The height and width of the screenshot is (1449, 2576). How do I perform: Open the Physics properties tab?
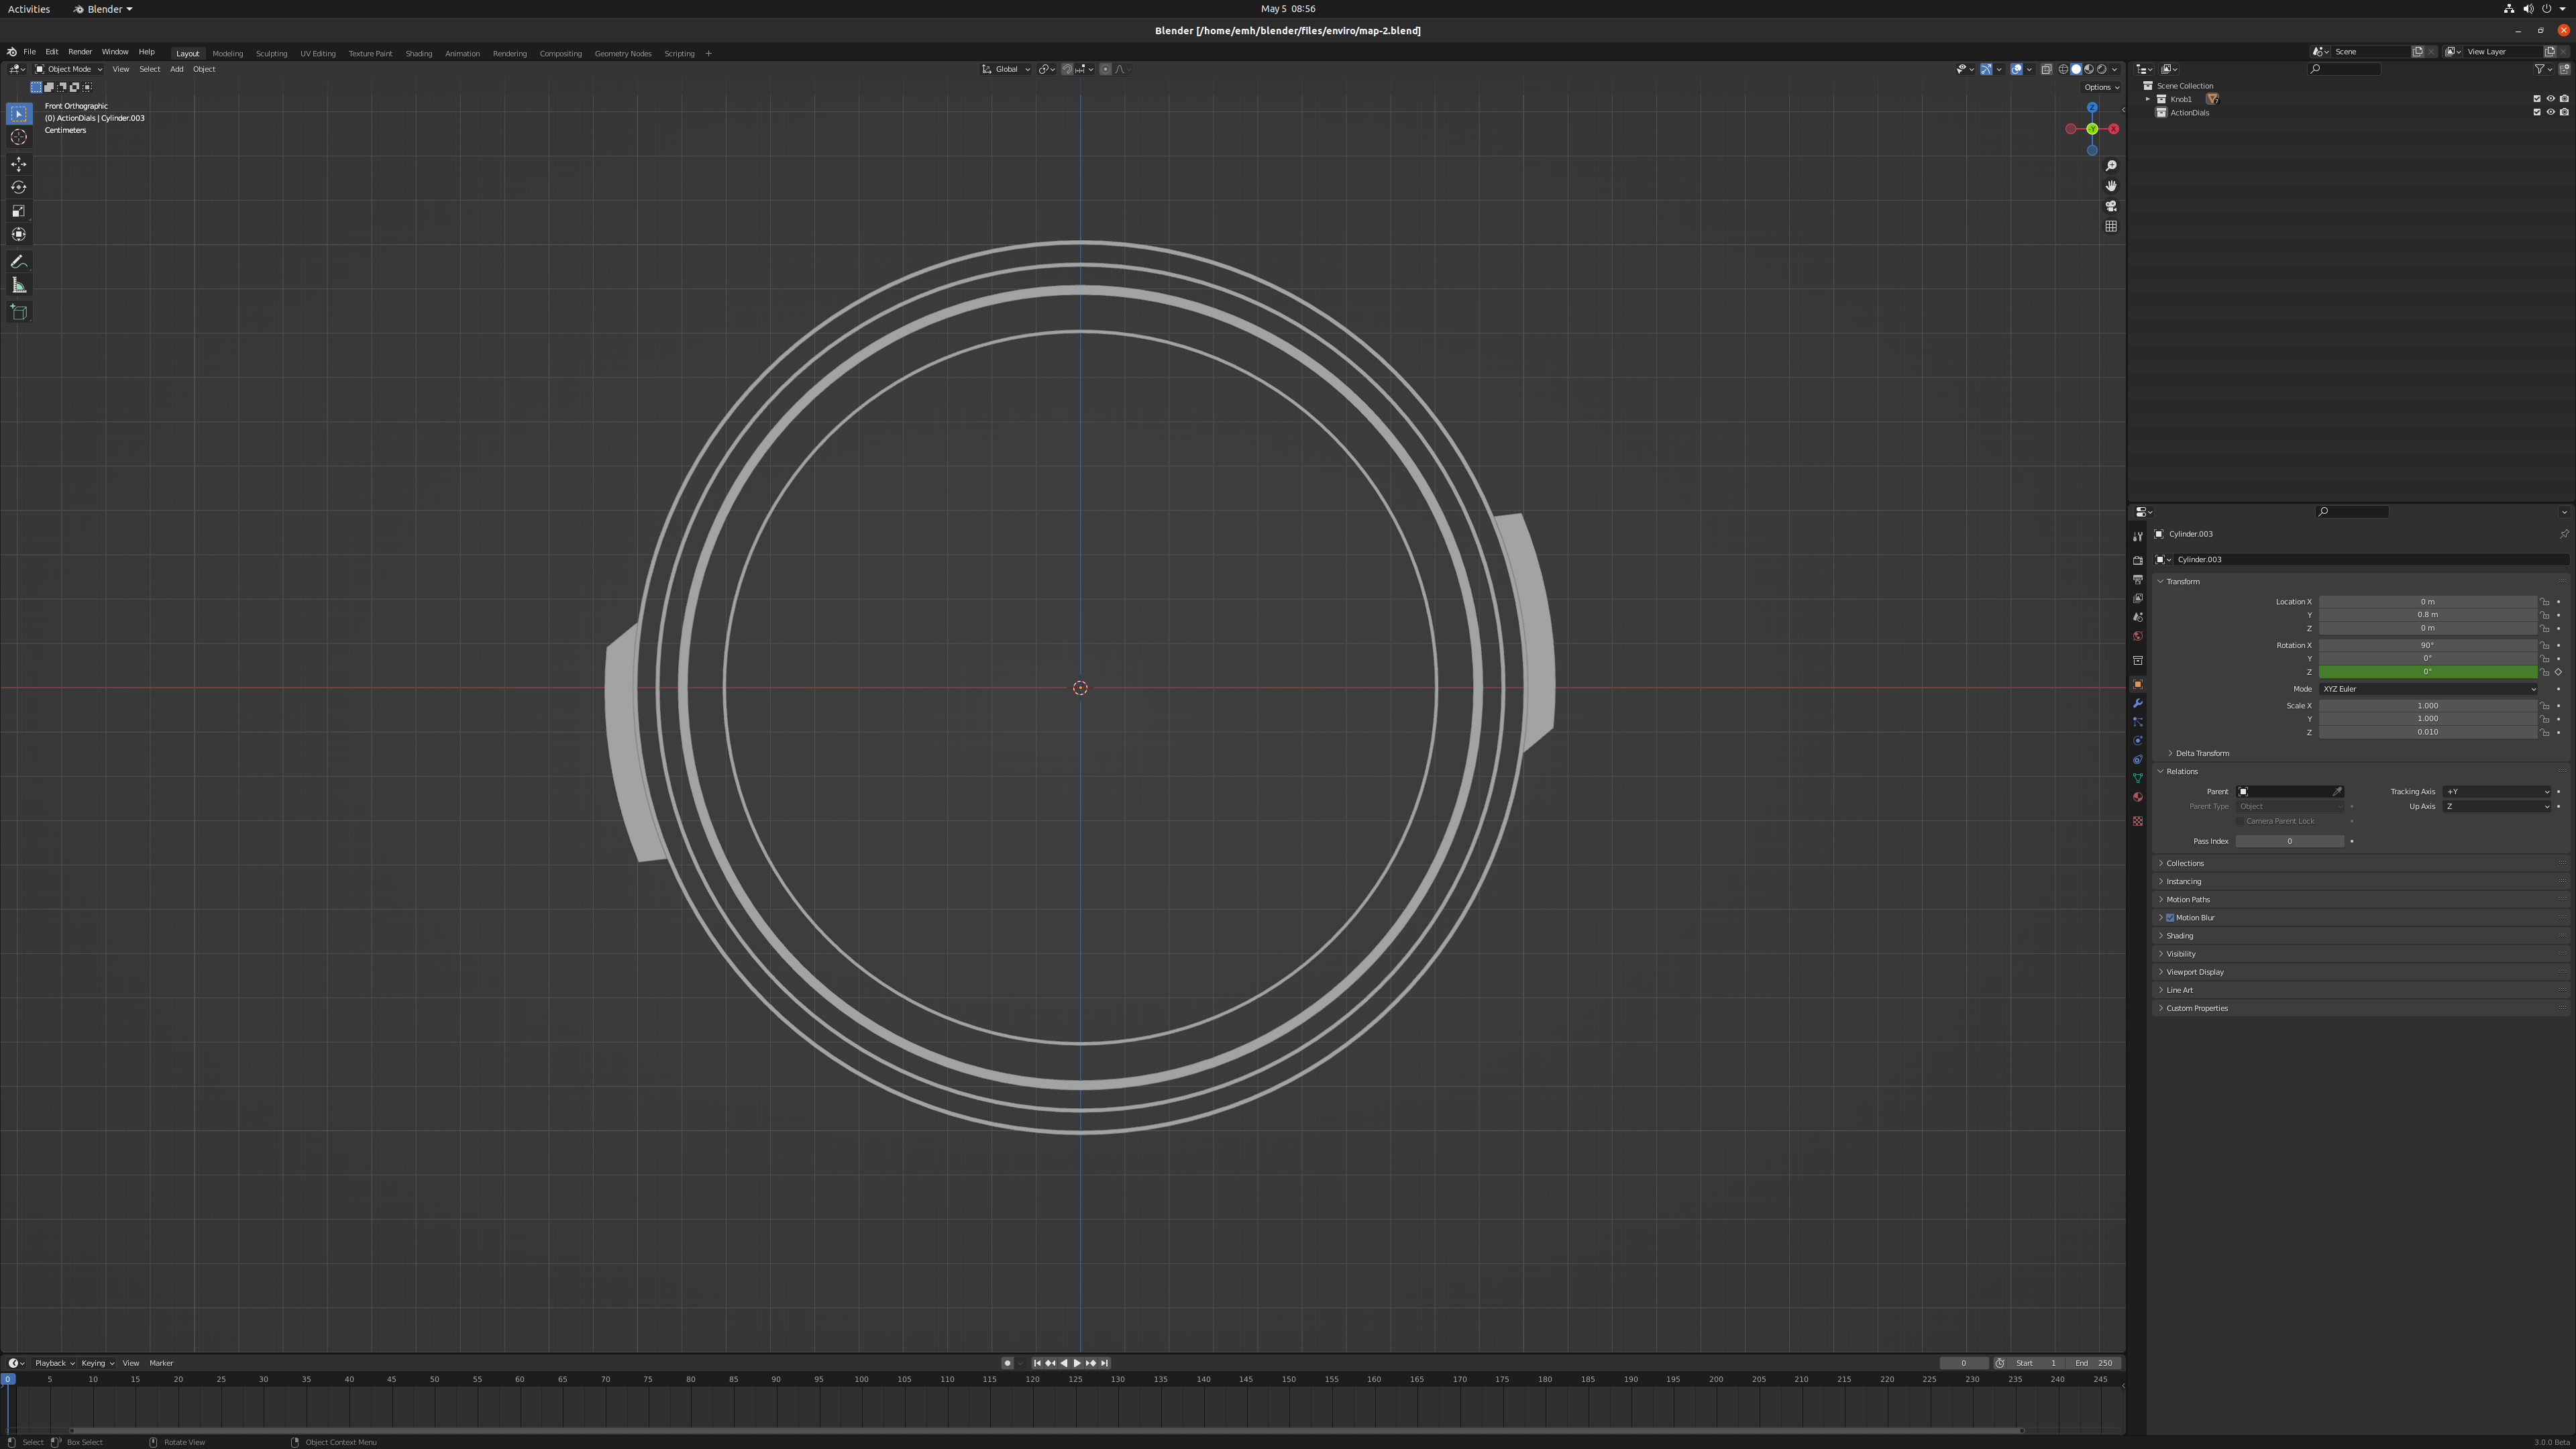point(2138,741)
